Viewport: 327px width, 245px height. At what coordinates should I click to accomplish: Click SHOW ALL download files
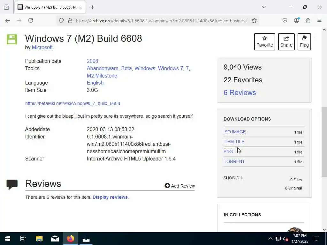coord(233,178)
